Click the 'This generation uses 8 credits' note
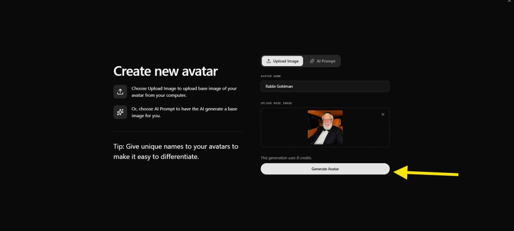 [286, 158]
